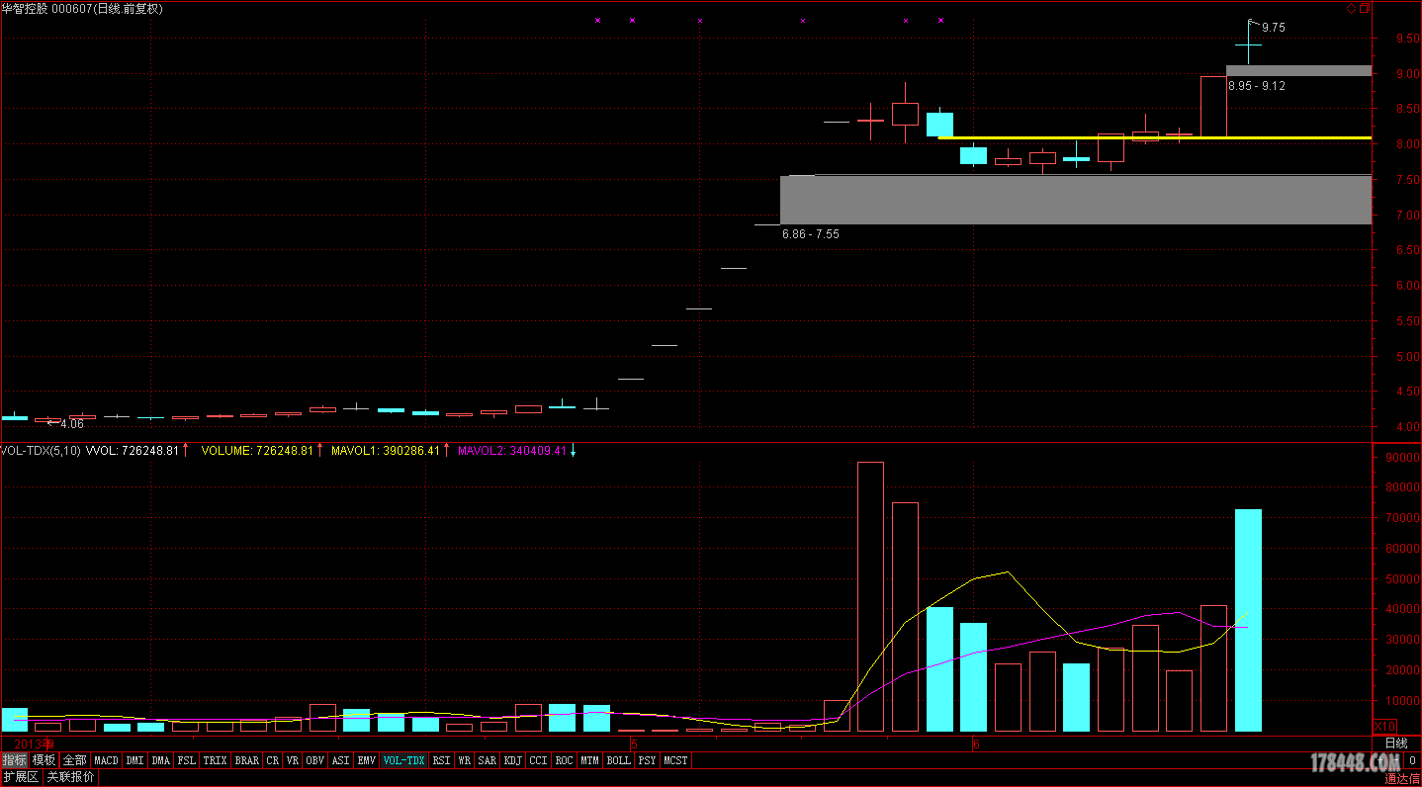
Task: Select the highlighted VOL-TDX indicator tab
Action: 403,760
